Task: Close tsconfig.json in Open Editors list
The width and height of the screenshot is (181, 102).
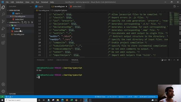Action: [x=11, y=16]
